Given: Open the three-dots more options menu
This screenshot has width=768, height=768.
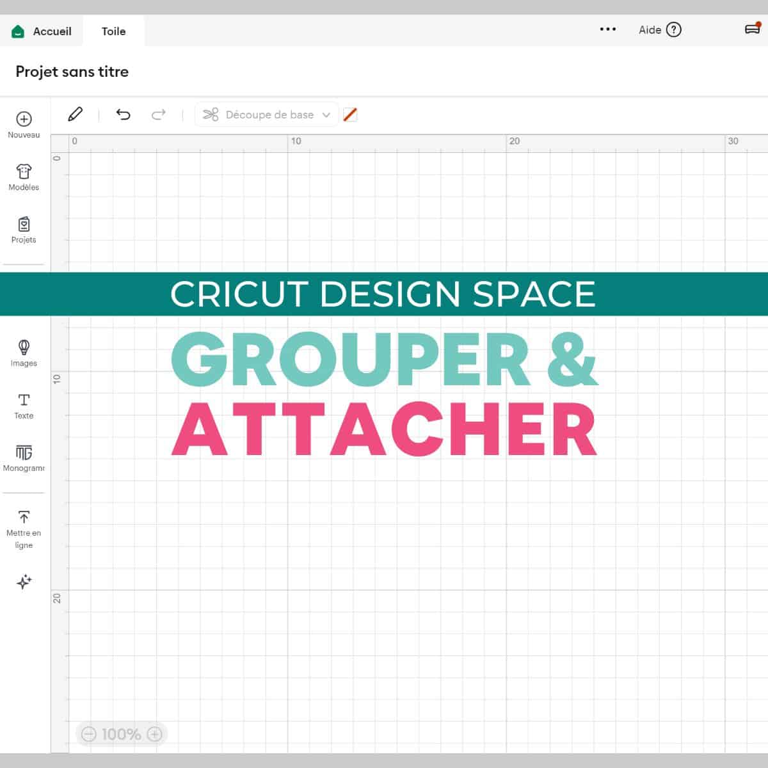Looking at the screenshot, I should point(607,29).
